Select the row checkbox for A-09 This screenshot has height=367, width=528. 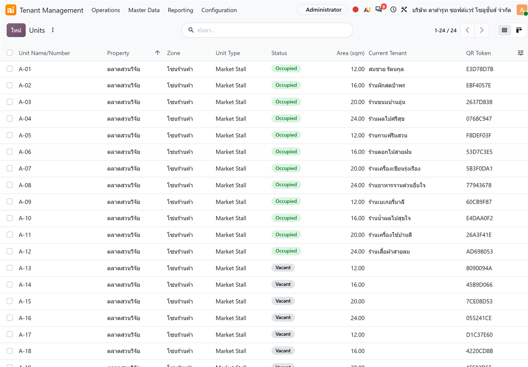click(10, 202)
